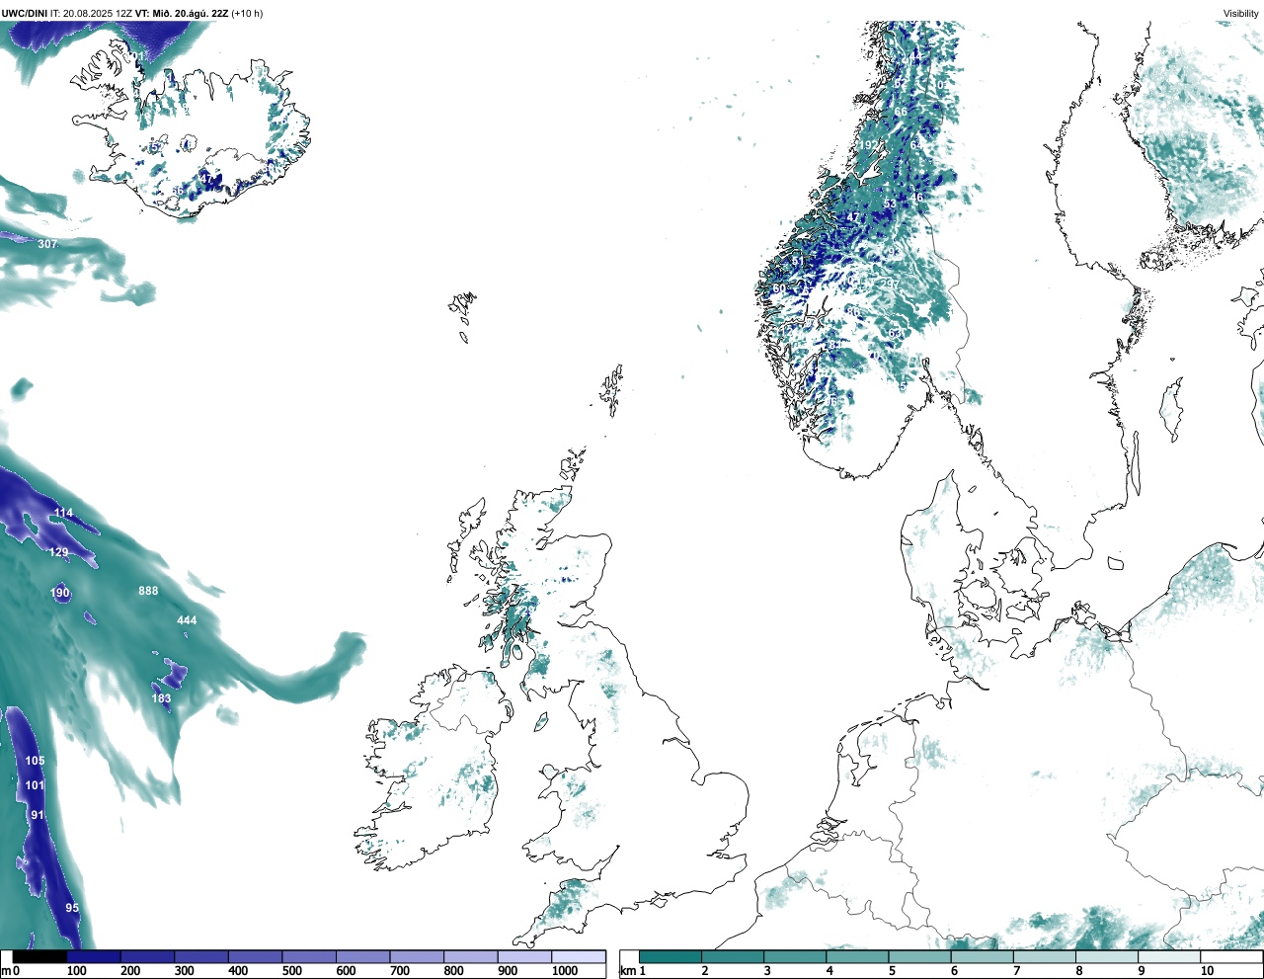The height and width of the screenshot is (979, 1264).
Task: Click the 7–8 km legend swatch
Action: tap(1044, 957)
